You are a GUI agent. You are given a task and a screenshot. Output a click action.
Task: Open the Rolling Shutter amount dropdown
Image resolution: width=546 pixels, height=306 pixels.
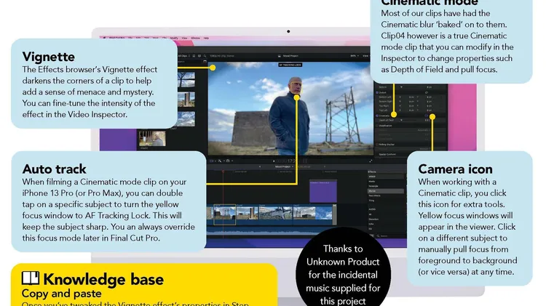point(425,149)
